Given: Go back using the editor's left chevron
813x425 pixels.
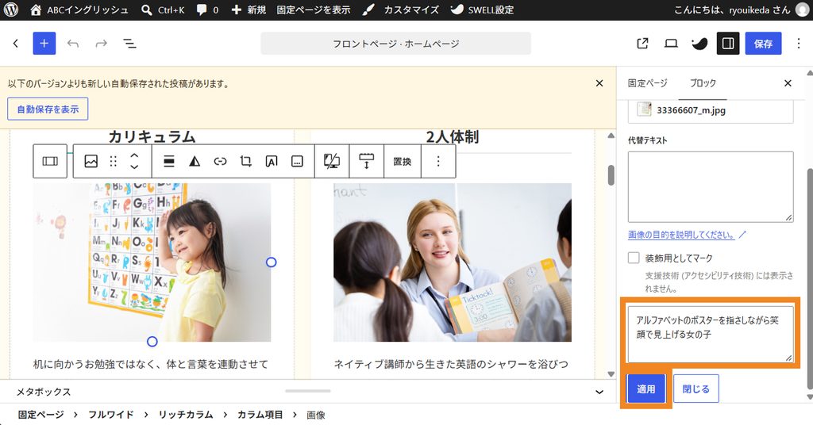Looking at the screenshot, I should [16, 44].
